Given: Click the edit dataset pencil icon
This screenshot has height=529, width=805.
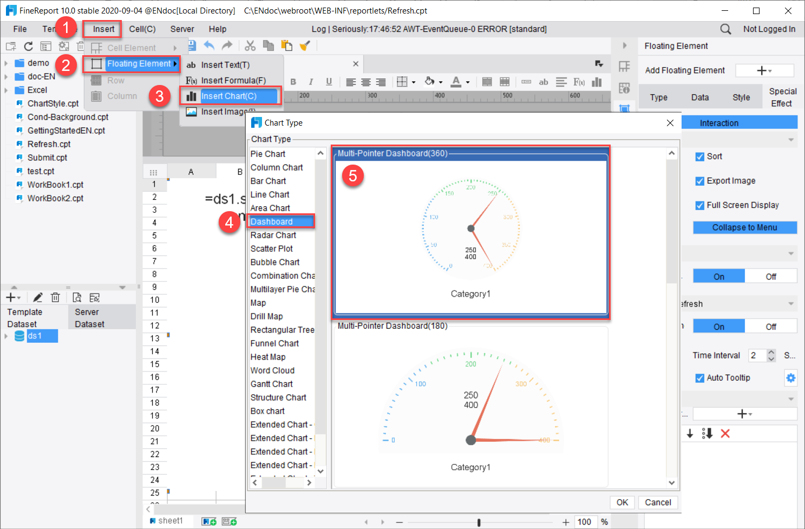Looking at the screenshot, I should [x=37, y=297].
